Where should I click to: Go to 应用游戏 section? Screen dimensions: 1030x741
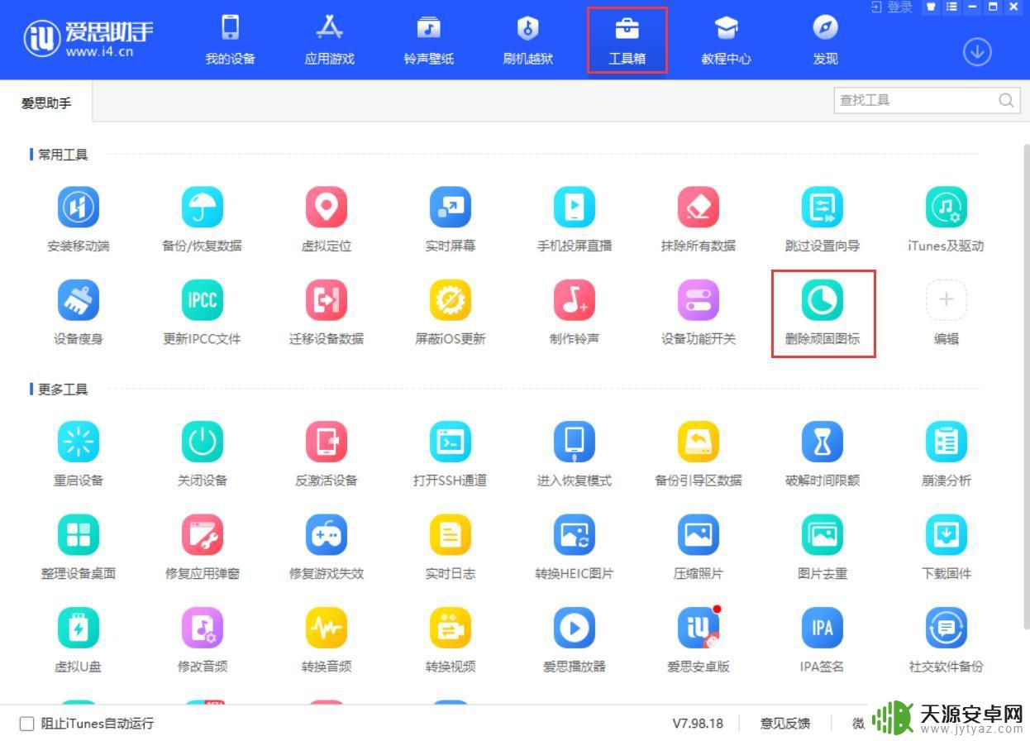[x=330, y=40]
